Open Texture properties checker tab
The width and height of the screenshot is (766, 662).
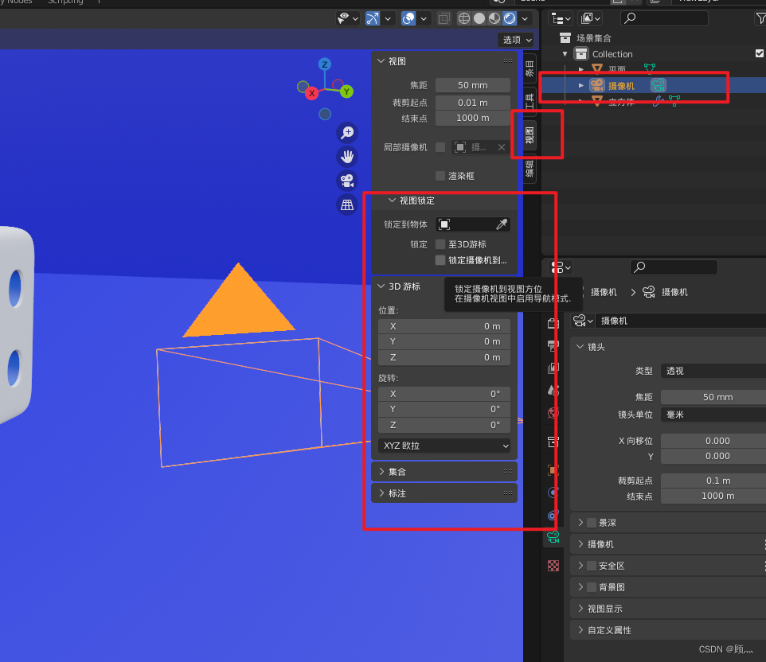[x=553, y=566]
